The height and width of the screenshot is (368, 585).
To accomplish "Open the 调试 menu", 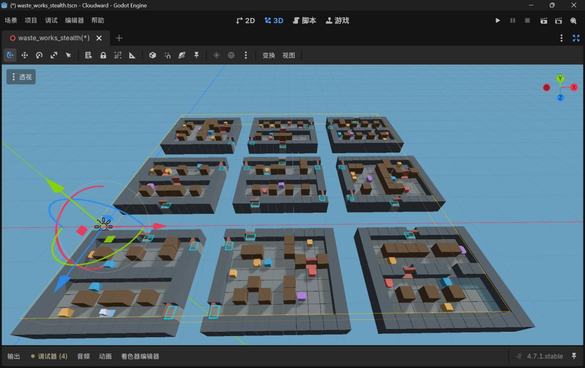I will click(51, 21).
